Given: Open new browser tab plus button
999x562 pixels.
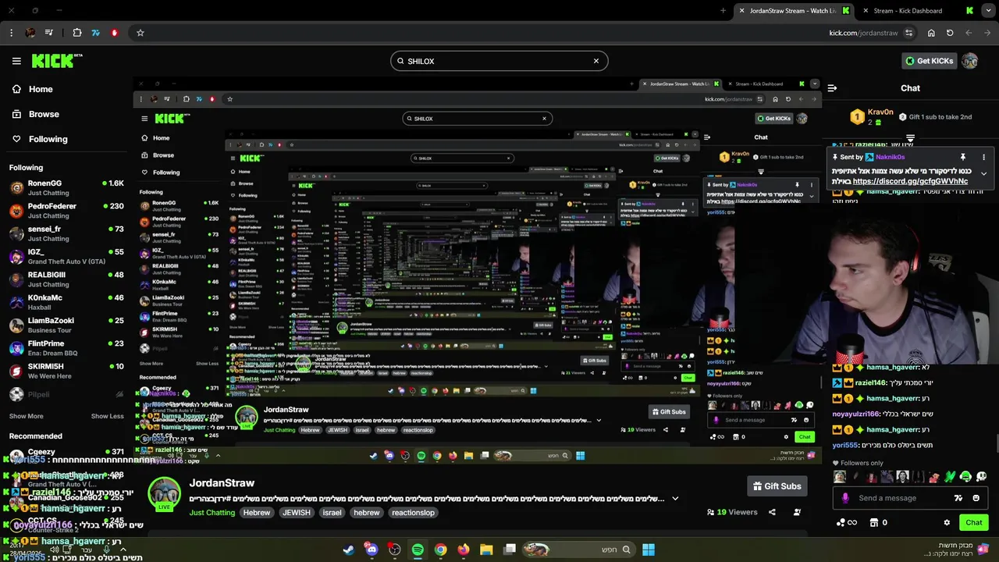Looking at the screenshot, I should 723,11.
